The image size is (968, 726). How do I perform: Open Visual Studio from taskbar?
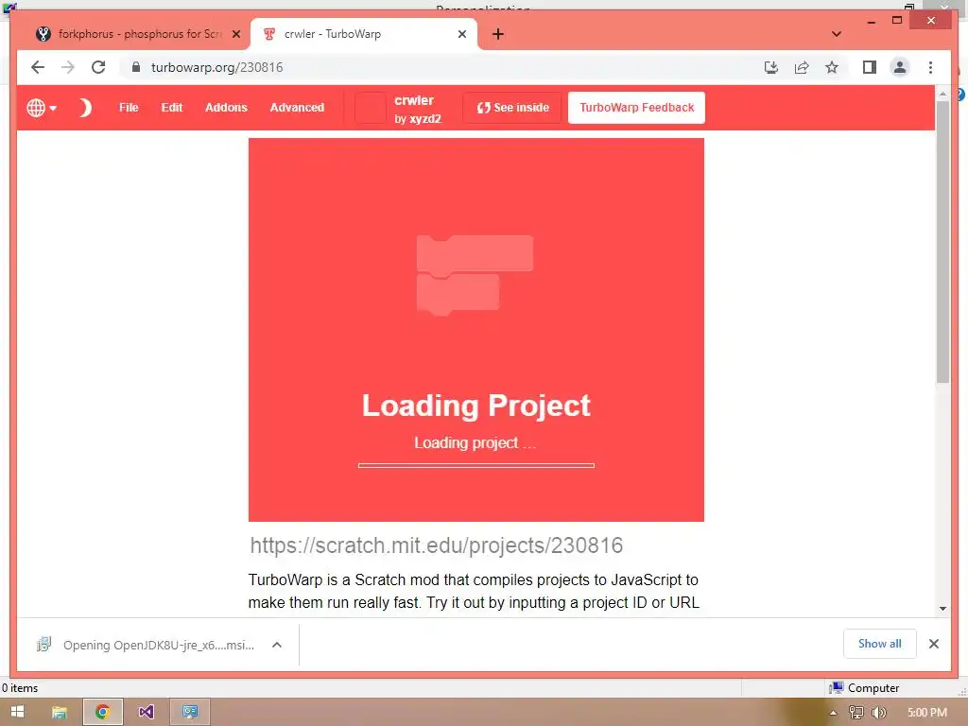pos(146,712)
